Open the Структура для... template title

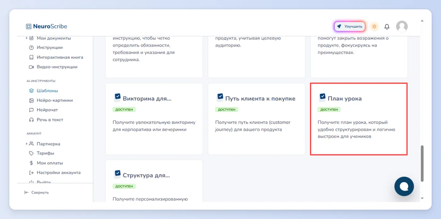tap(146, 175)
